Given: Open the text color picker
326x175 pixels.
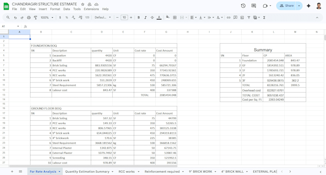Looking at the screenshot, I should click(159, 18).
